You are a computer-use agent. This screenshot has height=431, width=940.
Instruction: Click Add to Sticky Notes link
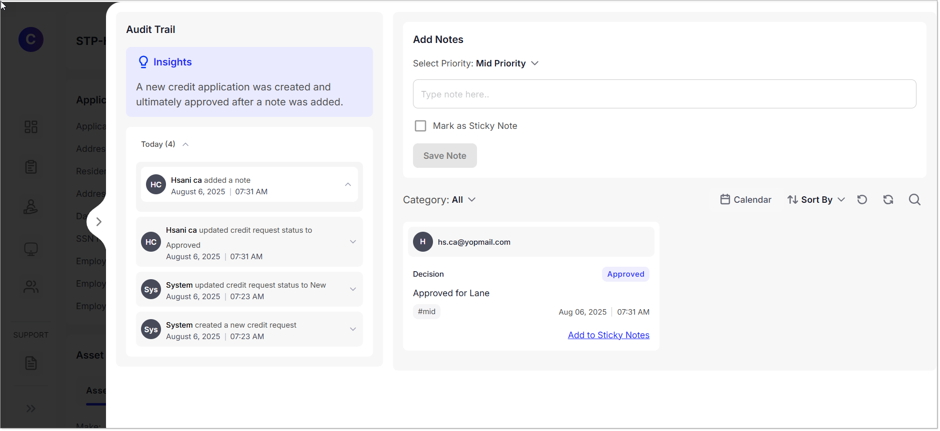pyautogui.click(x=608, y=335)
